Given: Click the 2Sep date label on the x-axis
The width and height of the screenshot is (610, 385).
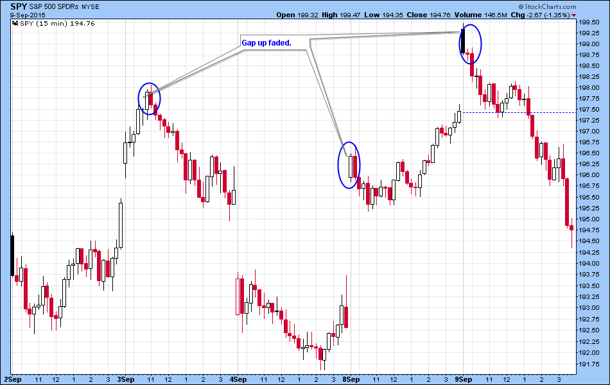Looking at the screenshot, I should tap(13, 380).
